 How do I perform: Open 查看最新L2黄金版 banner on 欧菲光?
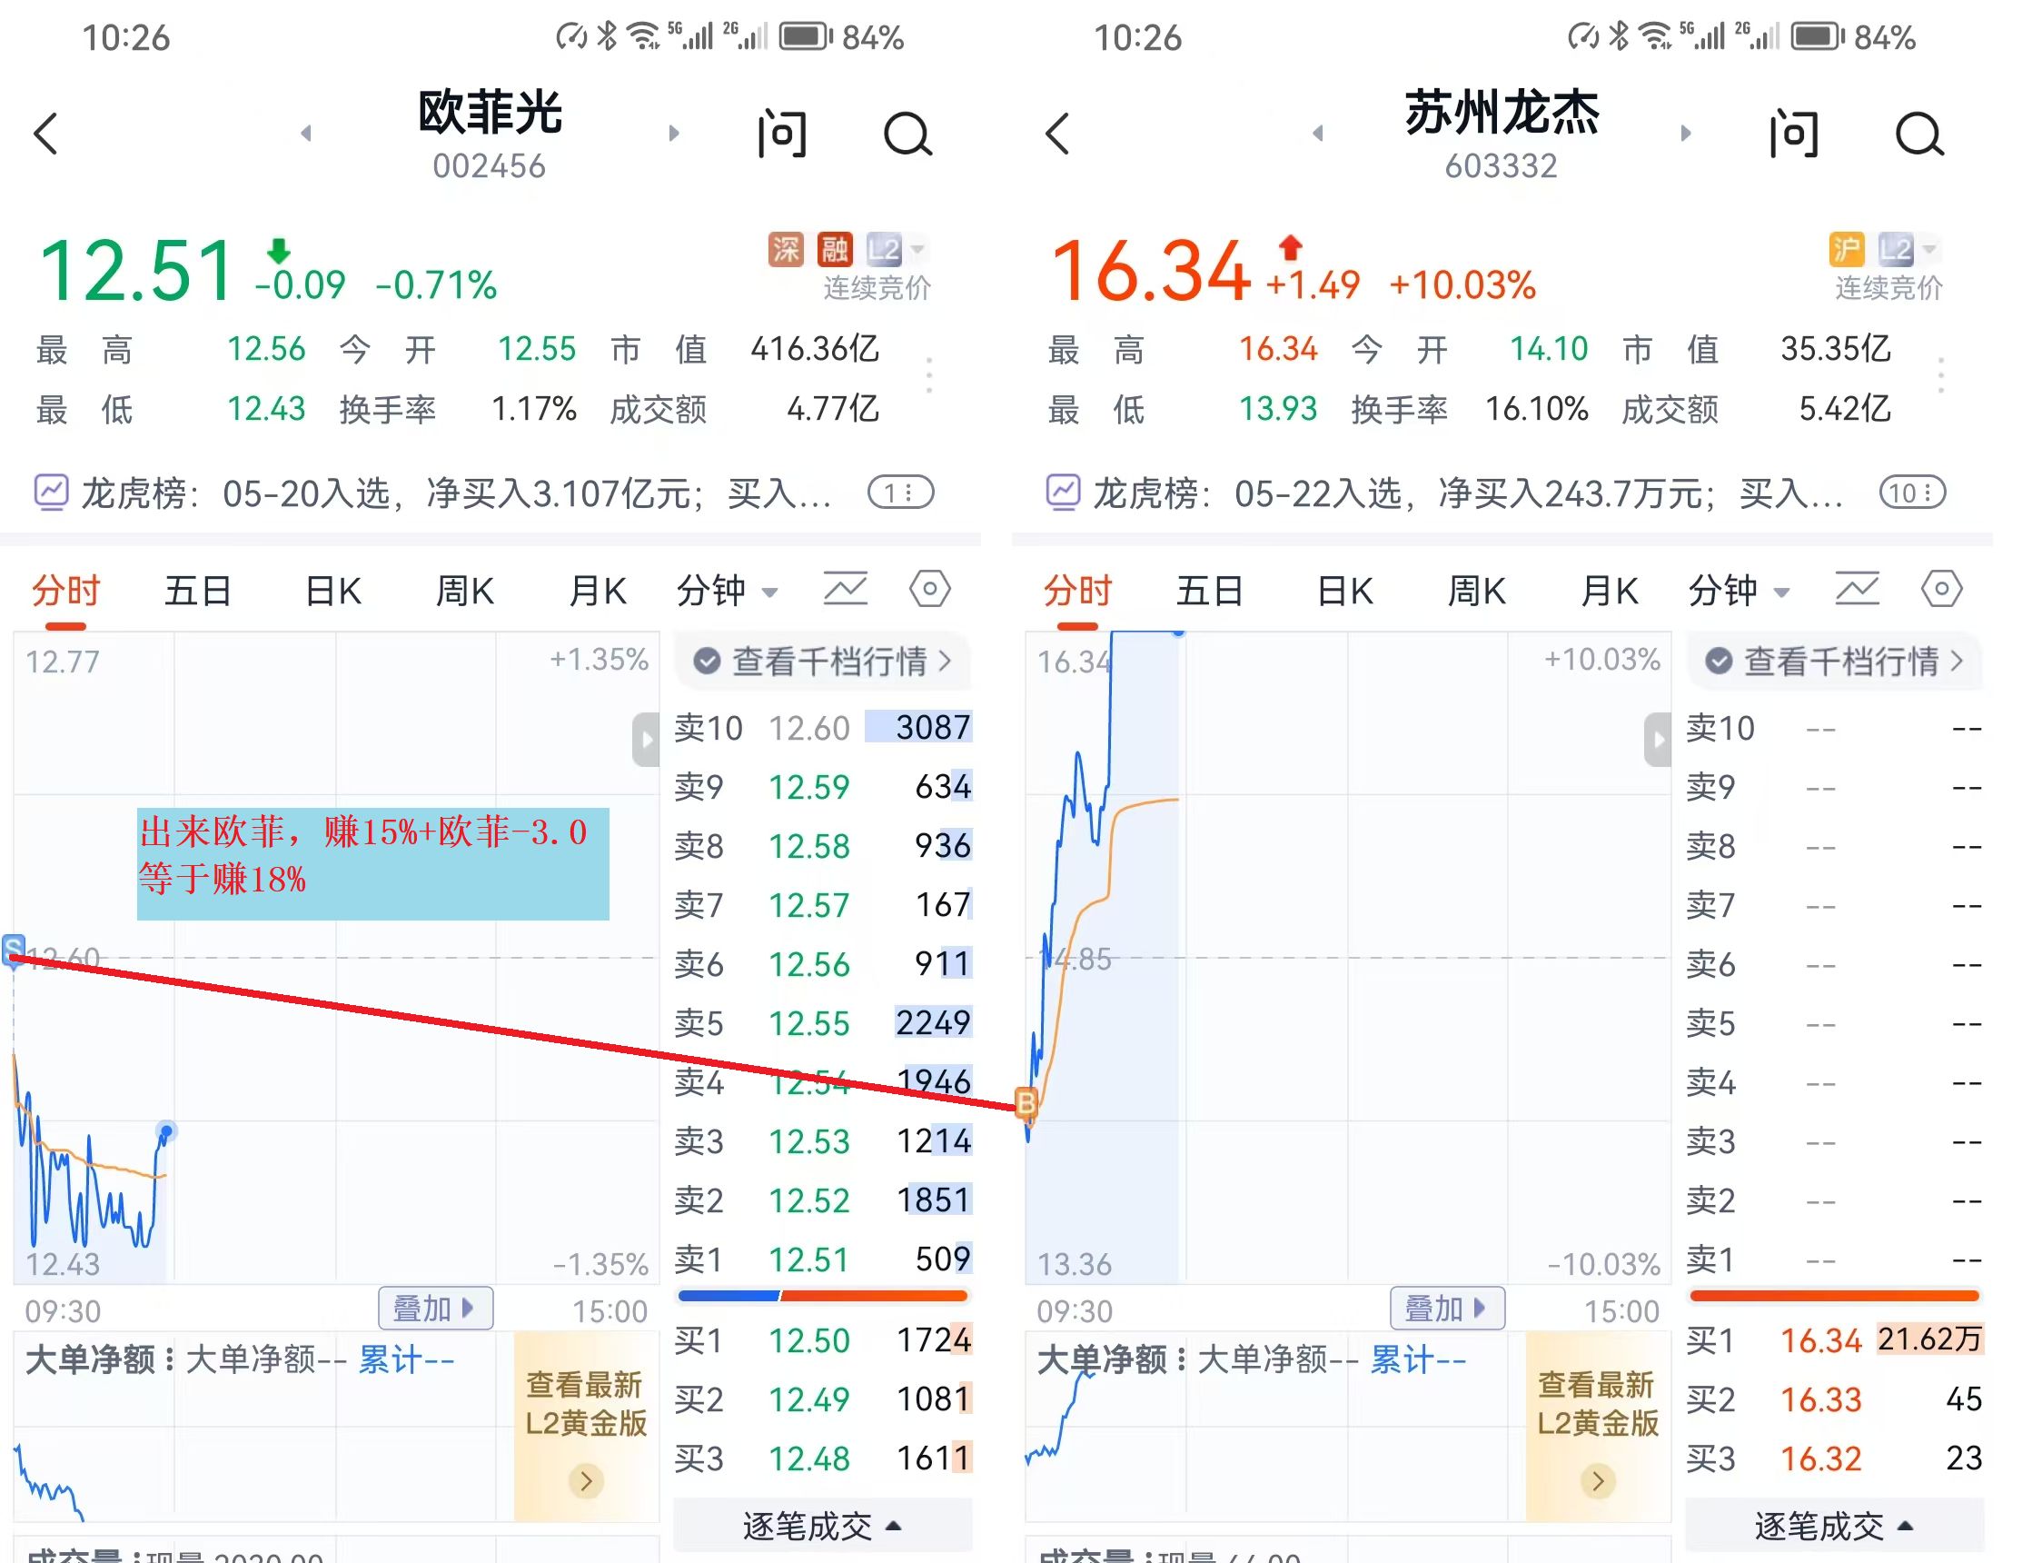[586, 1429]
